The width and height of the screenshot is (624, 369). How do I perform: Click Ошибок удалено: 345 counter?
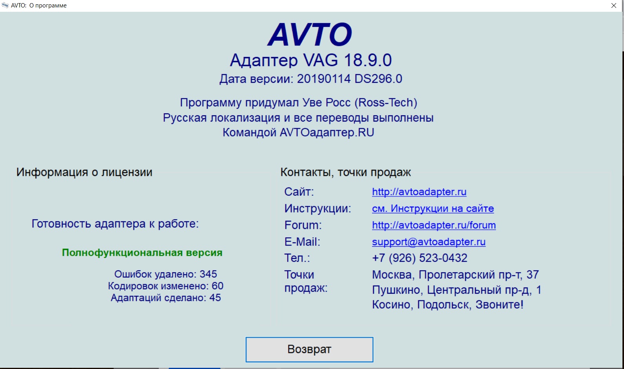click(x=165, y=274)
